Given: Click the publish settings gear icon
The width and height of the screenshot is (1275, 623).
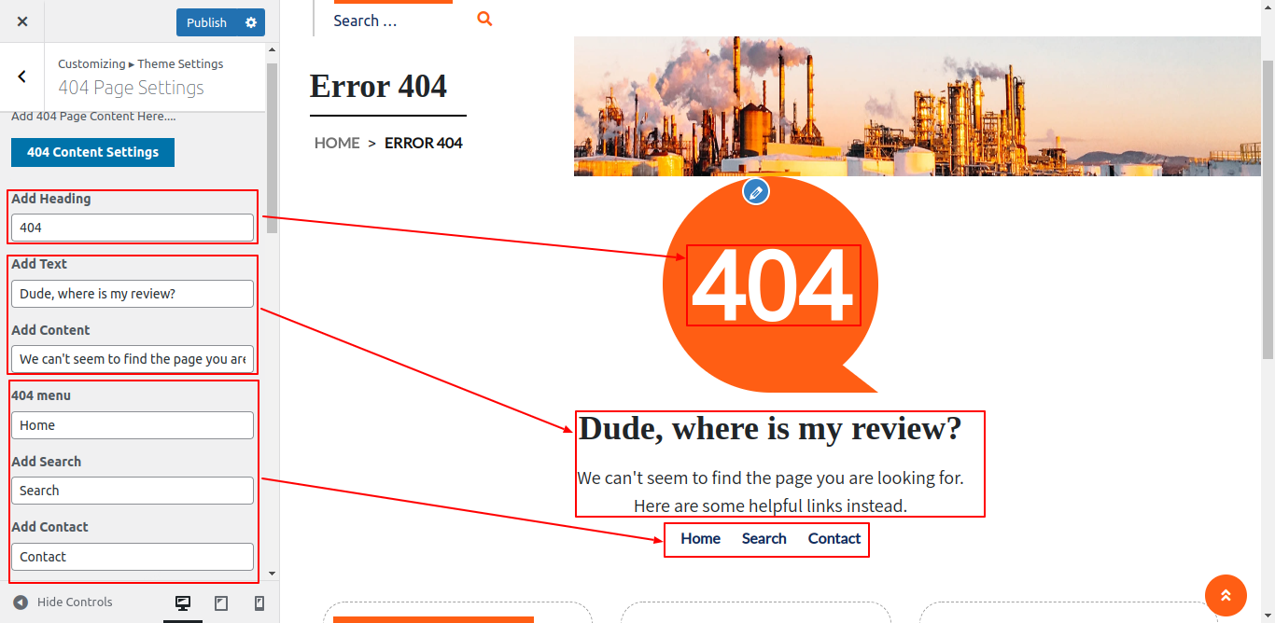Looking at the screenshot, I should (x=251, y=22).
